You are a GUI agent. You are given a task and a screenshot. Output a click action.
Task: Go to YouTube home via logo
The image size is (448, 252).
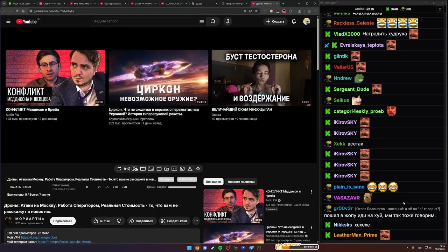point(26,21)
